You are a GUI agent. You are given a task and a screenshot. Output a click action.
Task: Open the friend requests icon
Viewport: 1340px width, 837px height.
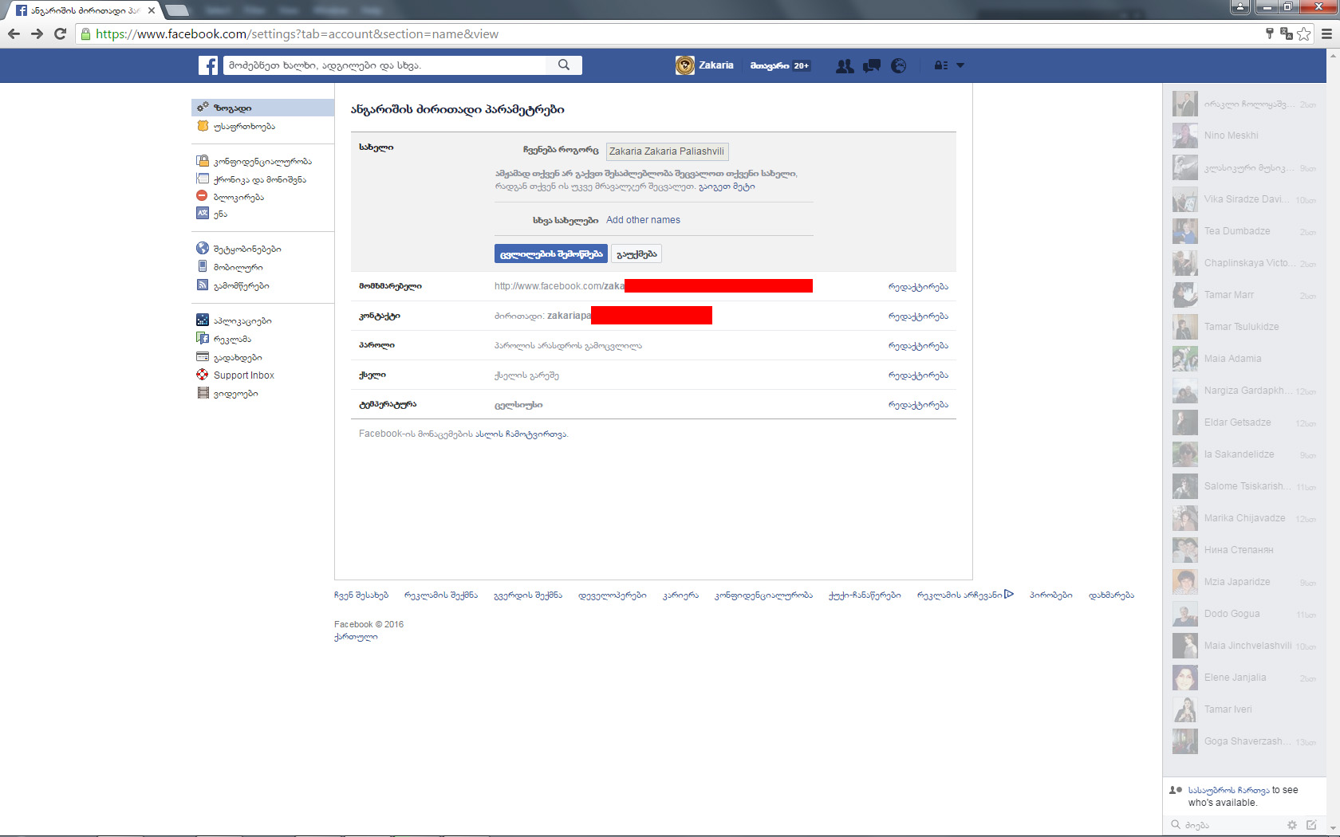844,66
